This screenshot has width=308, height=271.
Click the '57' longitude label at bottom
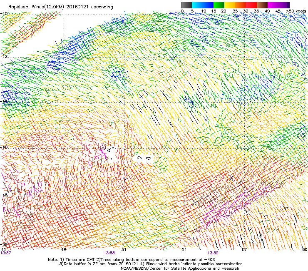point(244,250)
